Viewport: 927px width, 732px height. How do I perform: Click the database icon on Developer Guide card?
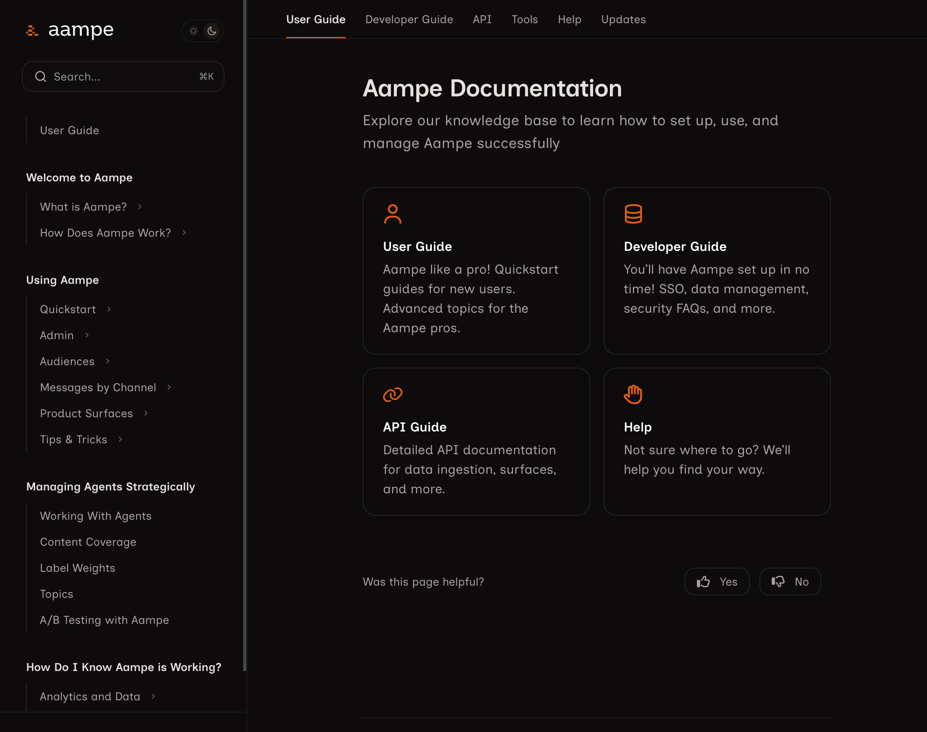click(633, 214)
